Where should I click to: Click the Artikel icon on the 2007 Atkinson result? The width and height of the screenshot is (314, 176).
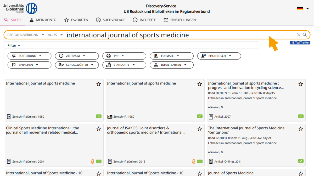pyautogui.click(x=211, y=117)
